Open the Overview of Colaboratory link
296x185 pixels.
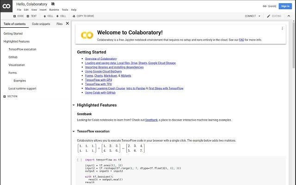[101, 59]
